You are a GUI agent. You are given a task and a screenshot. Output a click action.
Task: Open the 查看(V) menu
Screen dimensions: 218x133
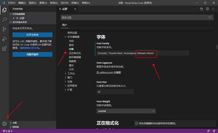pyautogui.click(x=43, y=3)
